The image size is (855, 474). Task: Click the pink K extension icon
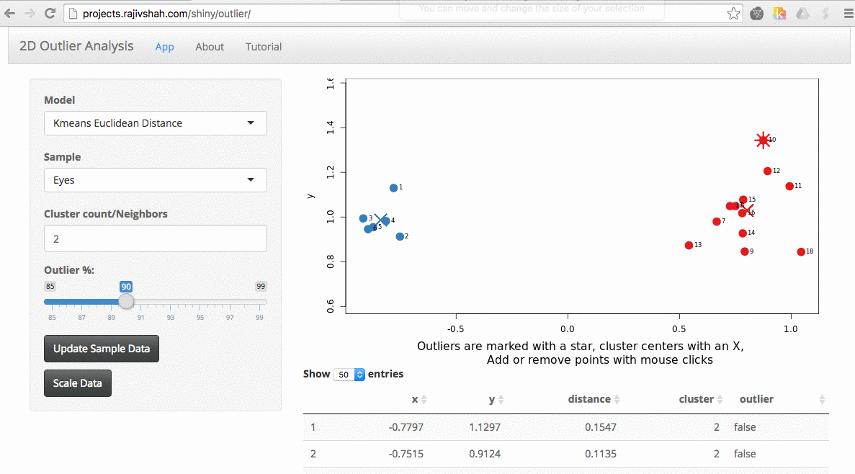[x=779, y=13]
